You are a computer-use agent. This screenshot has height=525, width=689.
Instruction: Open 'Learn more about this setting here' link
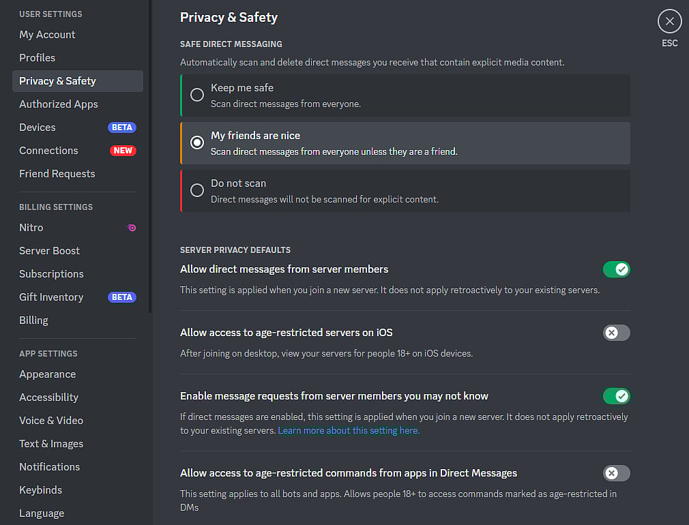pos(349,431)
